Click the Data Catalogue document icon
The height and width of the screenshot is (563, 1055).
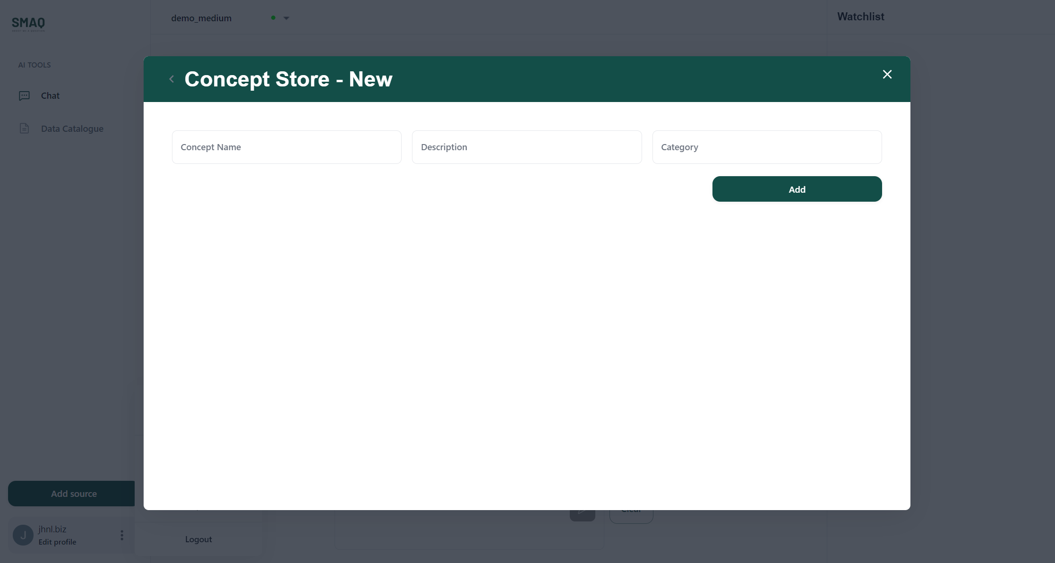click(24, 128)
